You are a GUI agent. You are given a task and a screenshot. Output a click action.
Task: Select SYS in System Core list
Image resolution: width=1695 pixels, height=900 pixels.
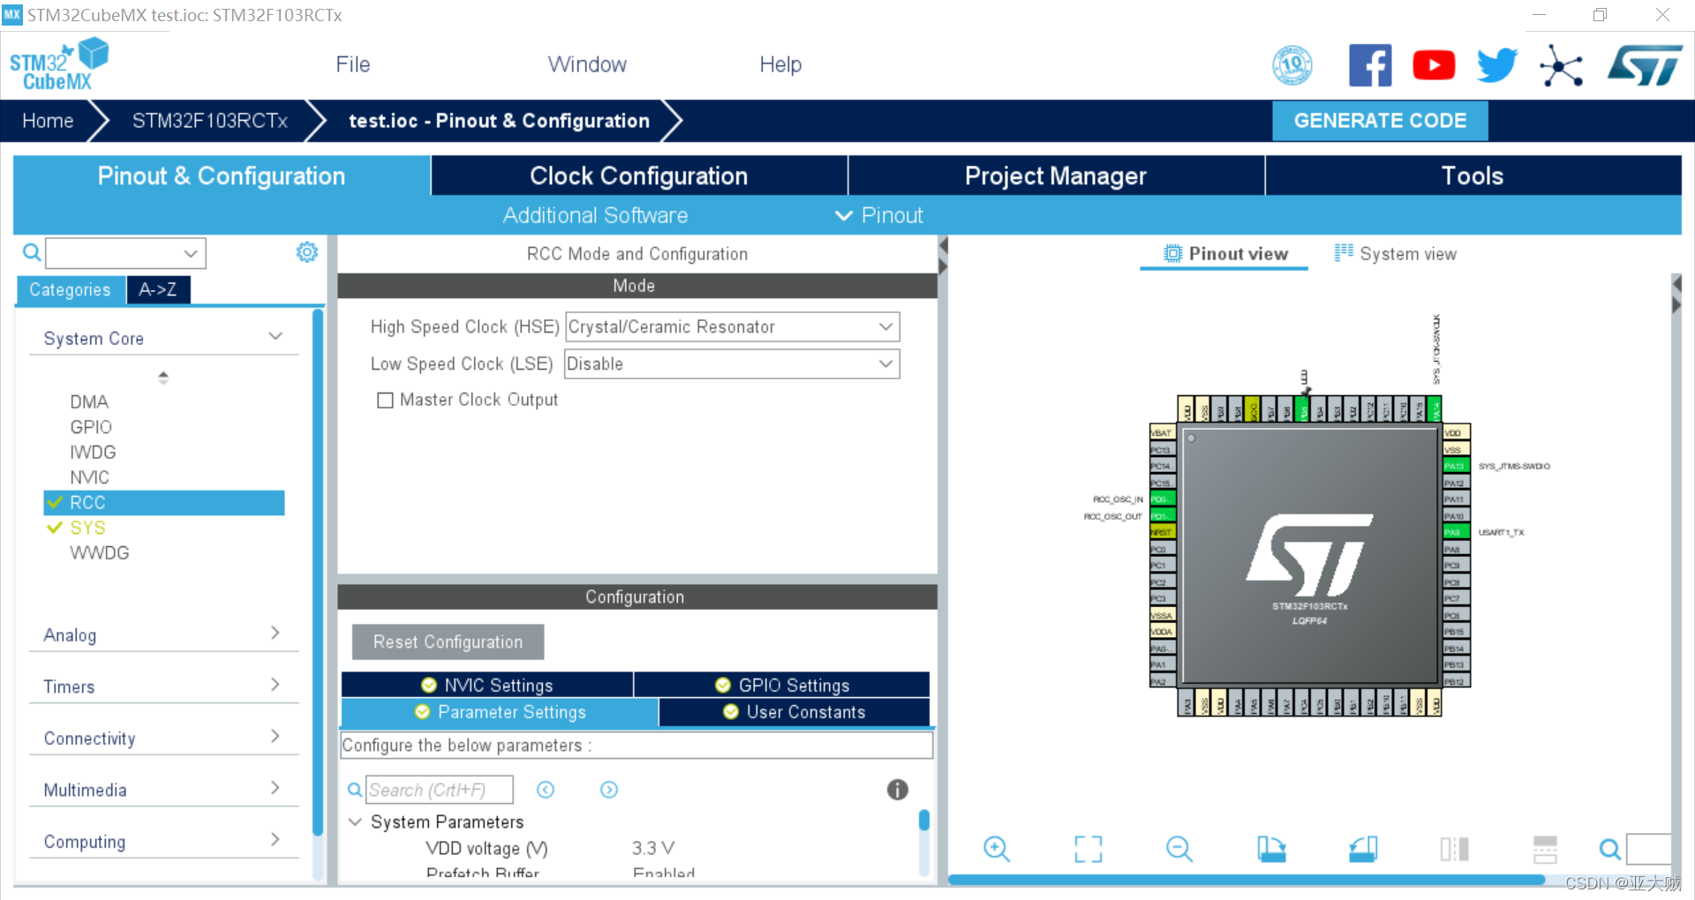(87, 528)
